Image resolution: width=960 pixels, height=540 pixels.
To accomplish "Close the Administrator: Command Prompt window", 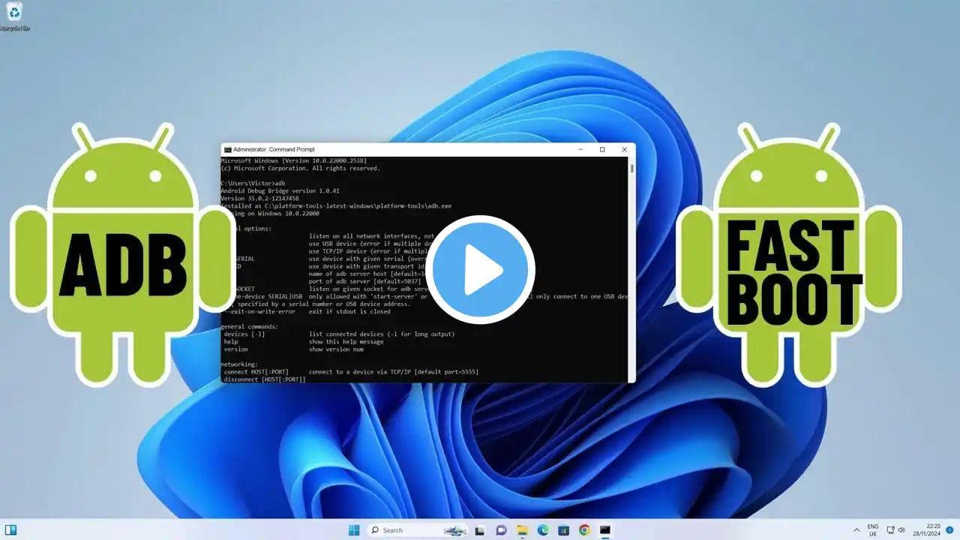I will pyautogui.click(x=624, y=149).
